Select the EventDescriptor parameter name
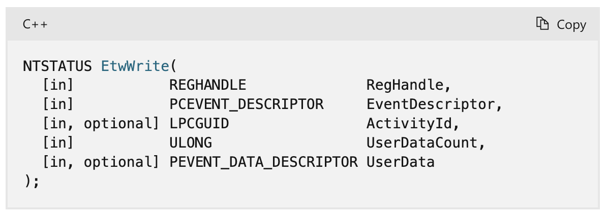The width and height of the screenshot is (606, 215). pyautogui.click(x=431, y=104)
